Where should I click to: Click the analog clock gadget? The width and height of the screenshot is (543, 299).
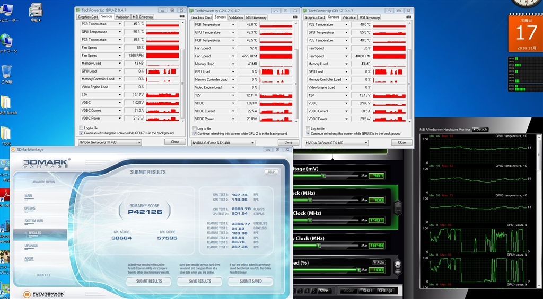tap(527, 4)
